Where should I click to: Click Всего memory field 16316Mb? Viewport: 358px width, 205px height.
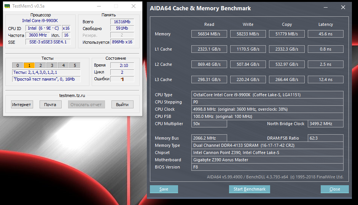click(122, 22)
